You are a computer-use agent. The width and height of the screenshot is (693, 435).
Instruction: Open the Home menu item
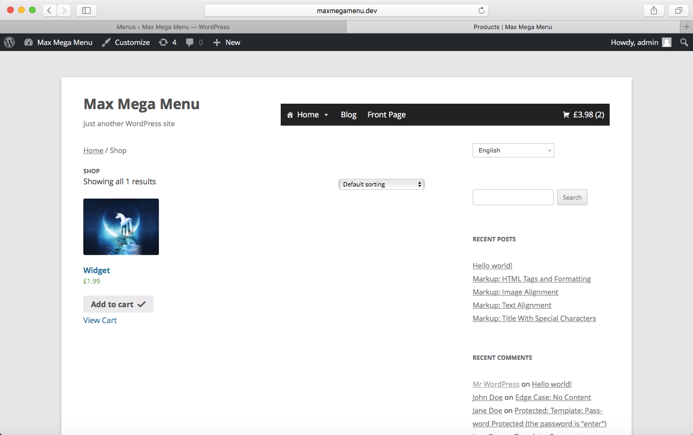pos(308,115)
